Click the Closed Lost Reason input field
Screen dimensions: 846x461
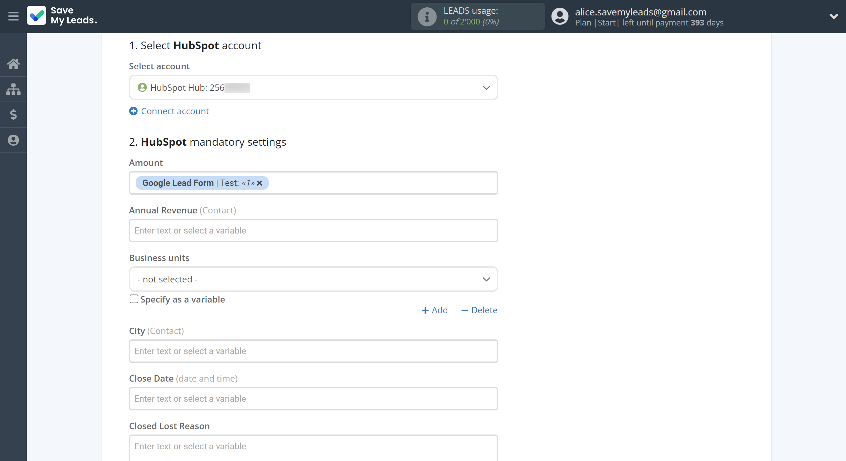(313, 448)
